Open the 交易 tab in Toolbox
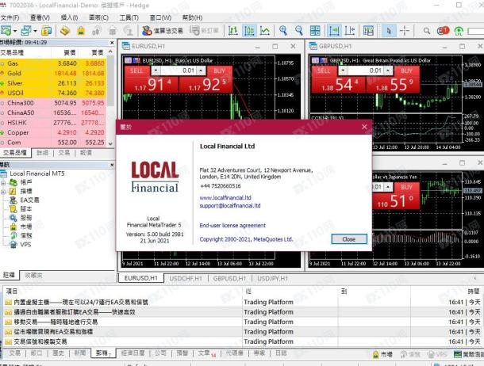Screen dimensions: 484x366 coord(14,353)
